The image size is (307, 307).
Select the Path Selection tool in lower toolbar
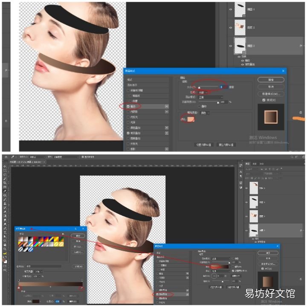click(5, 237)
